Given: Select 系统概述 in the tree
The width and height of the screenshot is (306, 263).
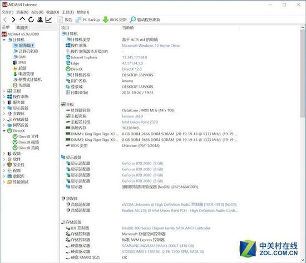Looking at the screenshot, I should (24, 45).
